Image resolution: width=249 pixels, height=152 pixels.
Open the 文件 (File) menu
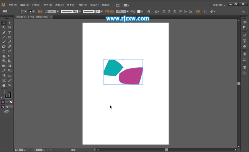(13, 5)
